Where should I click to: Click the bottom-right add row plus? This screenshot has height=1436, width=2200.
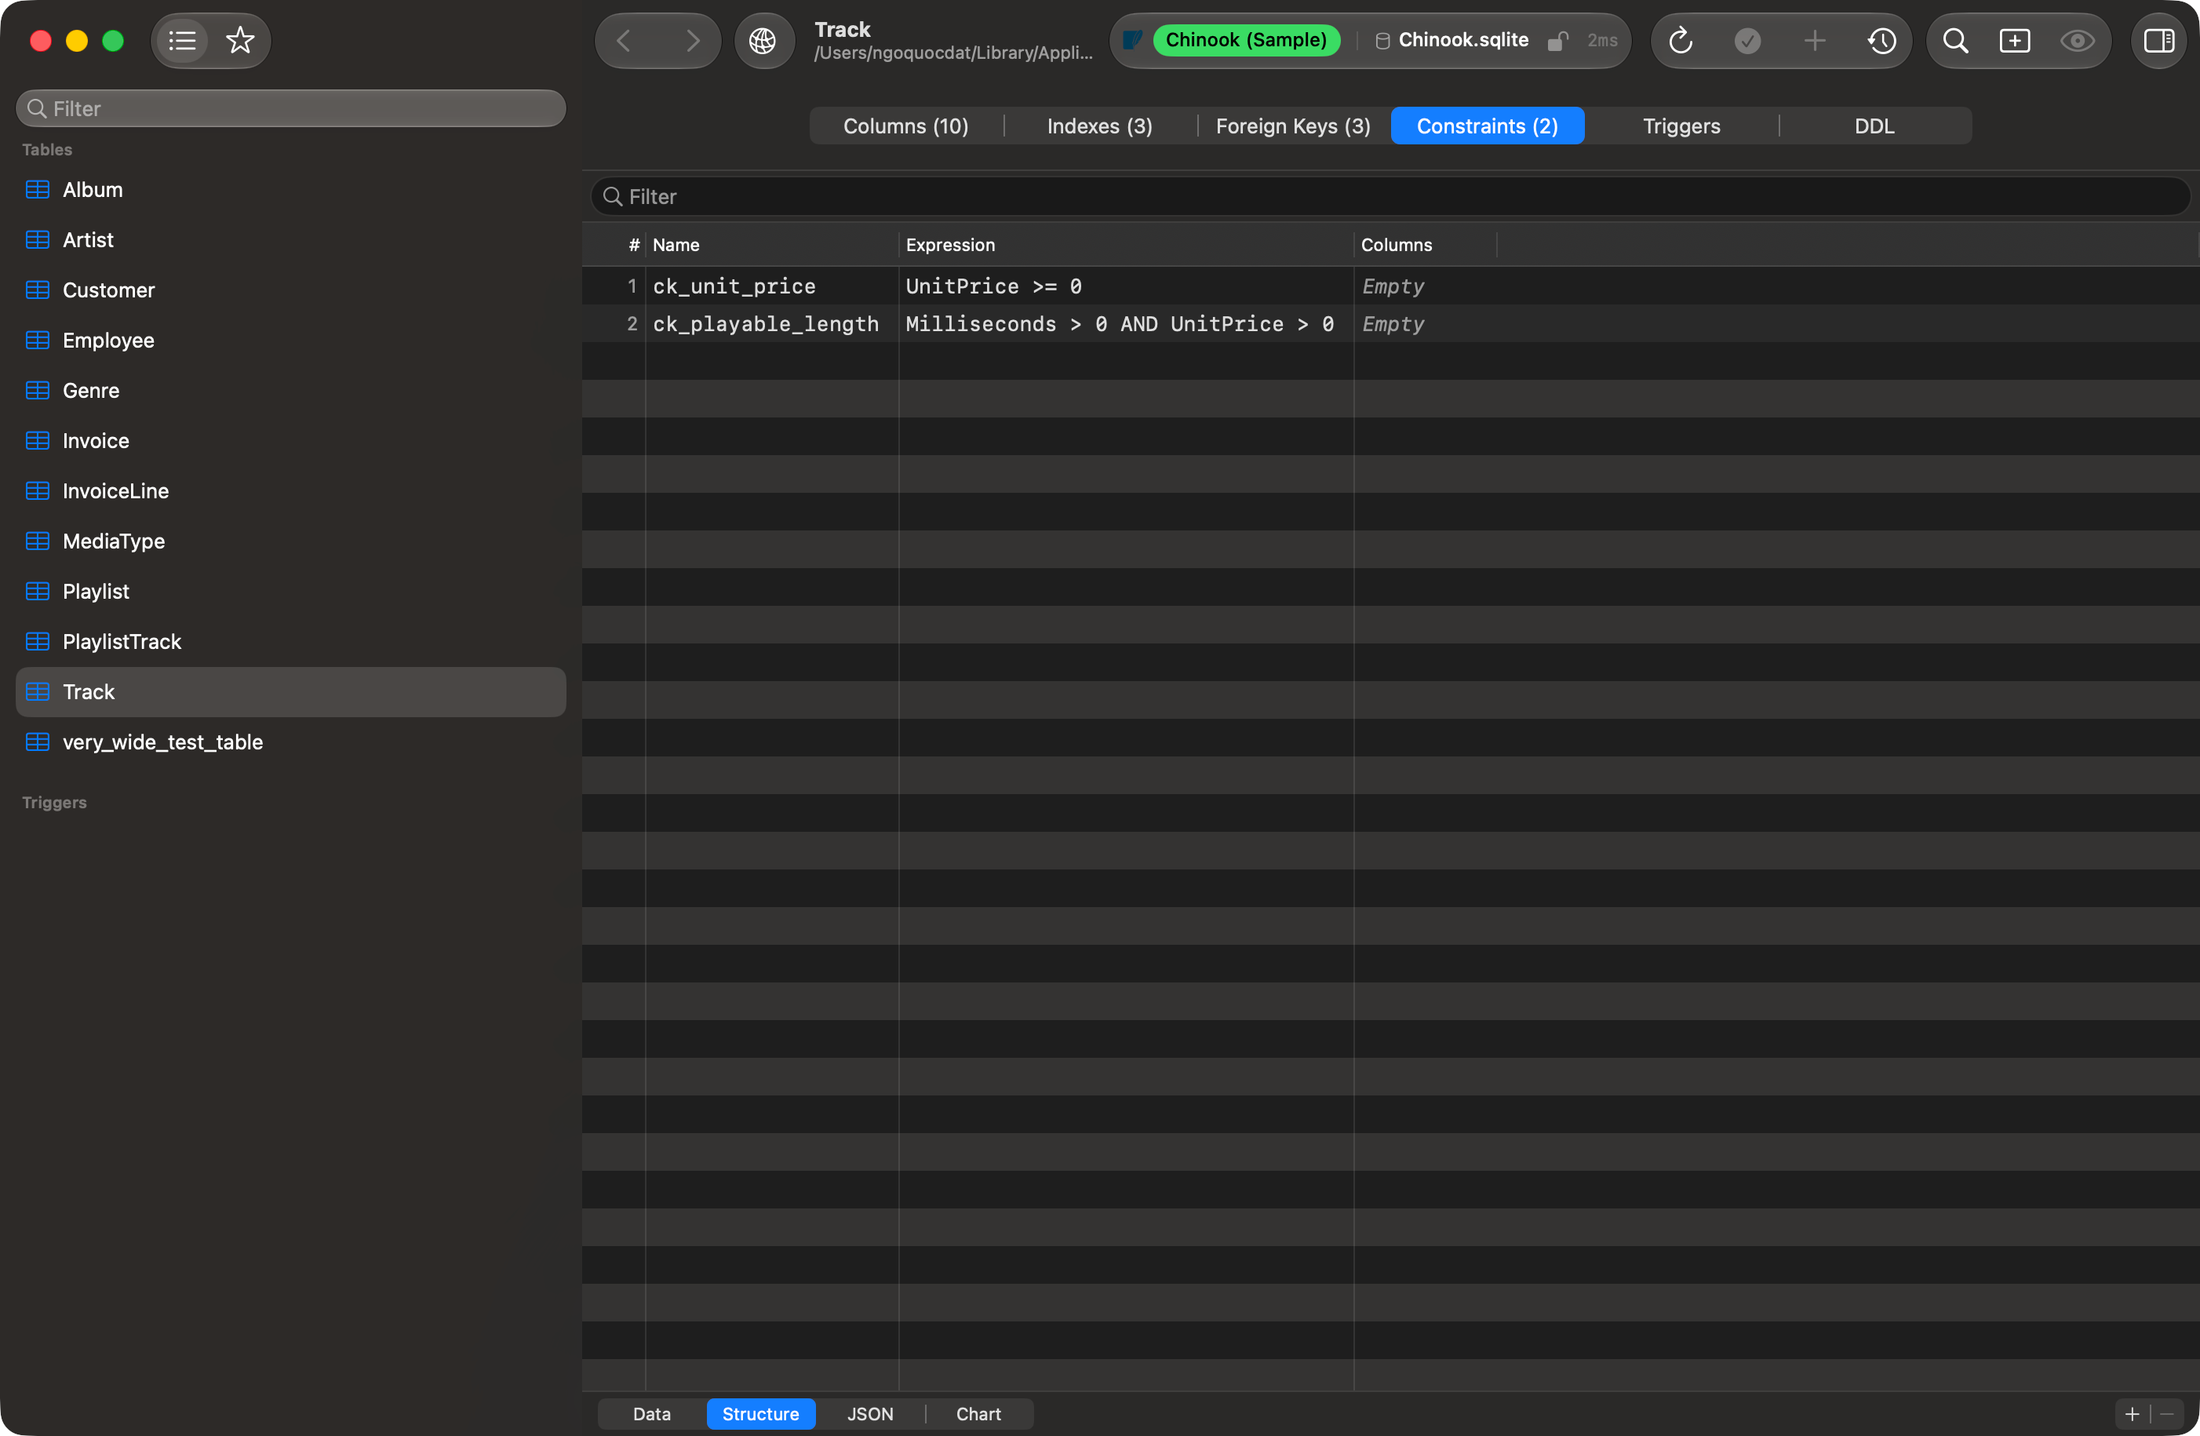click(x=2132, y=1414)
